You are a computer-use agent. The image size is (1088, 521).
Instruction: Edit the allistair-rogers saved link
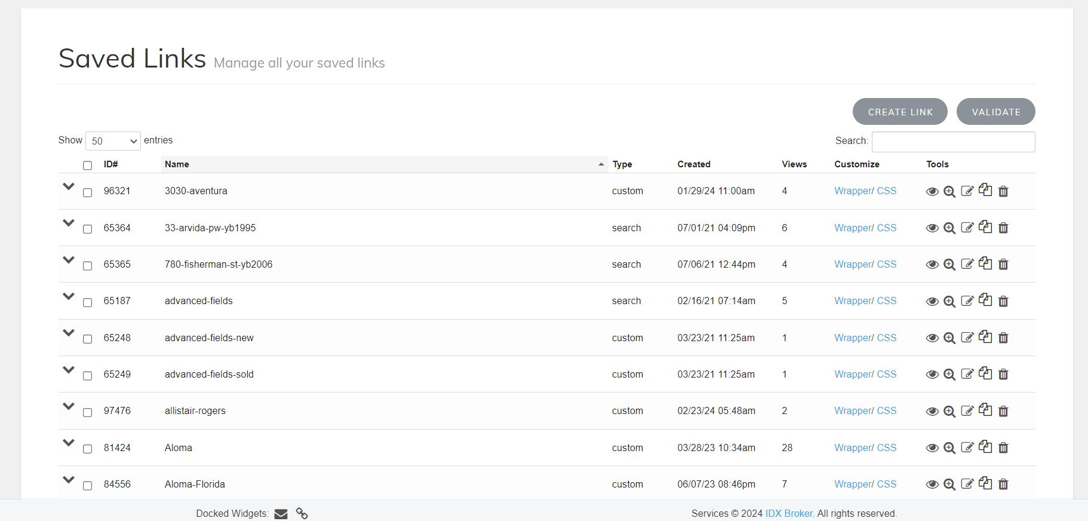[967, 411]
